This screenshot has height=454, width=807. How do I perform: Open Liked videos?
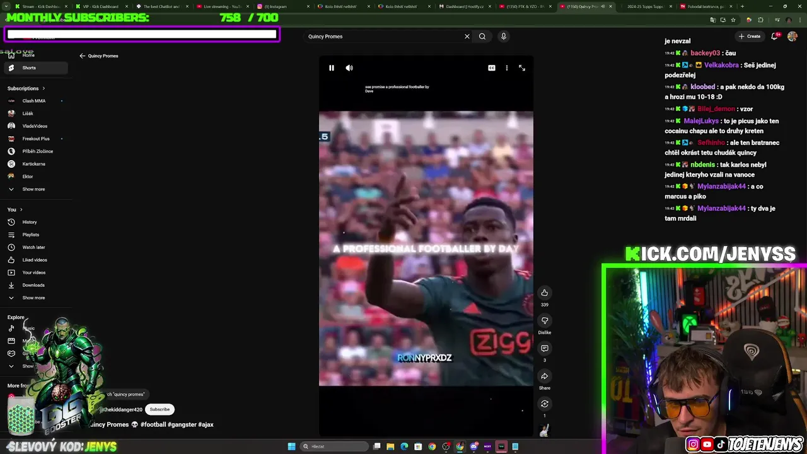pos(35,260)
